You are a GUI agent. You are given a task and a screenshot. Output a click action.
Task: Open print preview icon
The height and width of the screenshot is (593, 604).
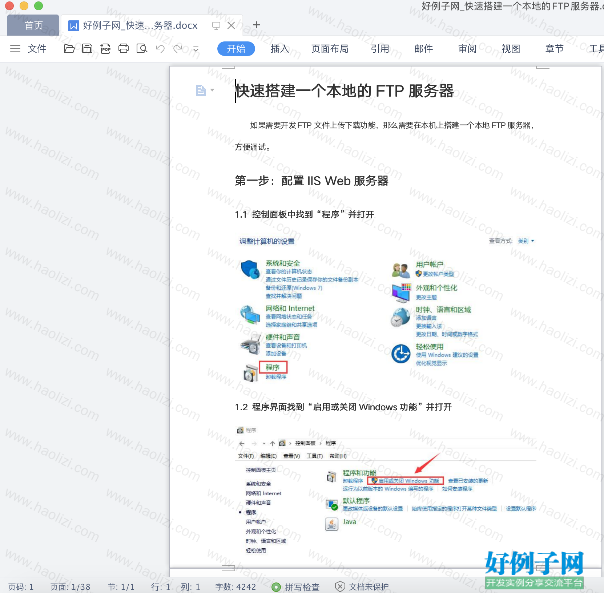[x=142, y=48]
